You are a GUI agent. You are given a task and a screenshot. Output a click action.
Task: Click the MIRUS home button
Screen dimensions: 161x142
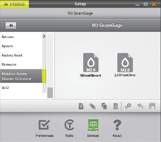(x=14, y=4)
